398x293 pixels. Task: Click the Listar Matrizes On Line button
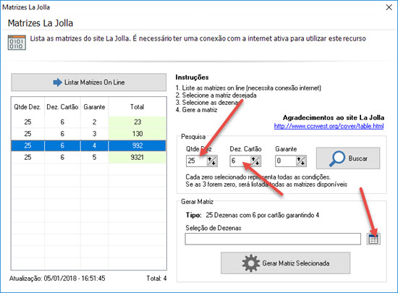(88, 82)
